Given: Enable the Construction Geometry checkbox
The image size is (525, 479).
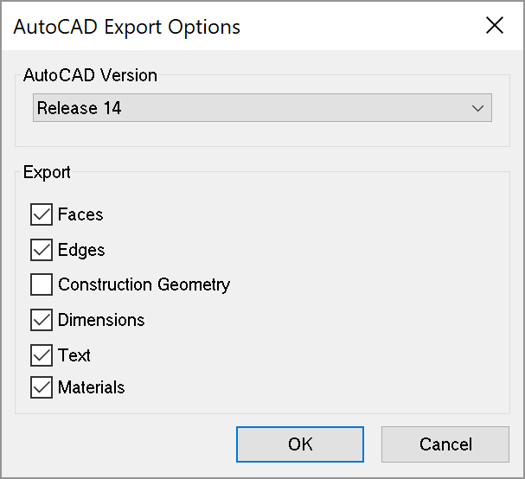Looking at the screenshot, I should click(x=42, y=284).
